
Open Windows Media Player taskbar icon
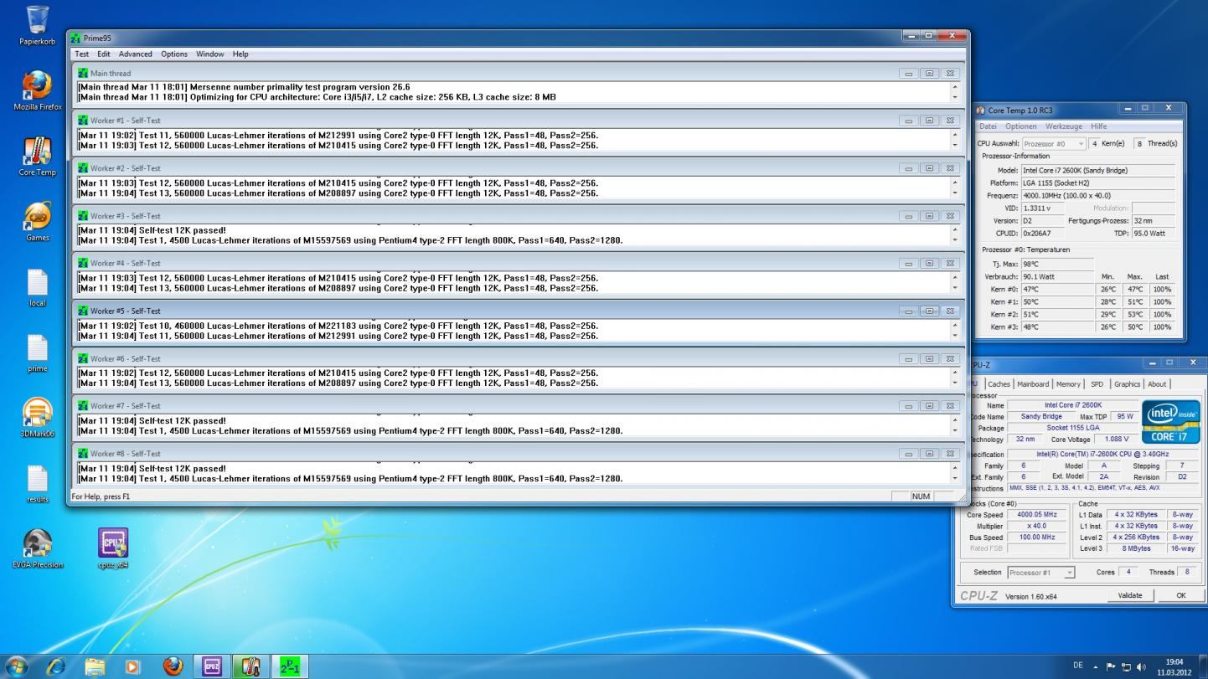[x=132, y=666]
